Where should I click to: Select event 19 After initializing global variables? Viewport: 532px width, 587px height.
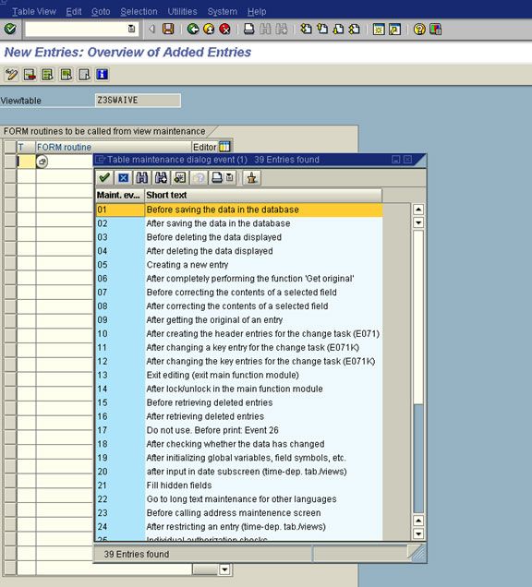click(239, 458)
